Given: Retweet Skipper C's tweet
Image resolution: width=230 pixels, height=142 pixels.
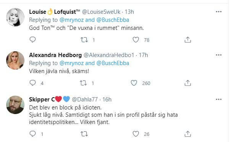Looking at the screenshot, I should coord(84,134).
